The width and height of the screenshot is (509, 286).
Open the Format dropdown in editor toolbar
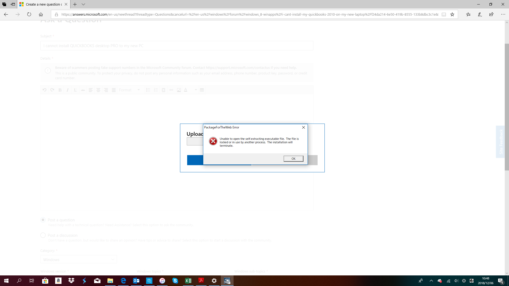pyautogui.click(x=129, y=90)
